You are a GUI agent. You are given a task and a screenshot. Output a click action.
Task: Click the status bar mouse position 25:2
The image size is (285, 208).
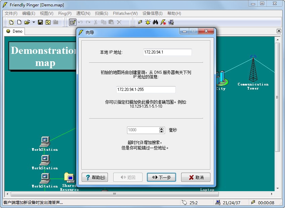point(193,203)
